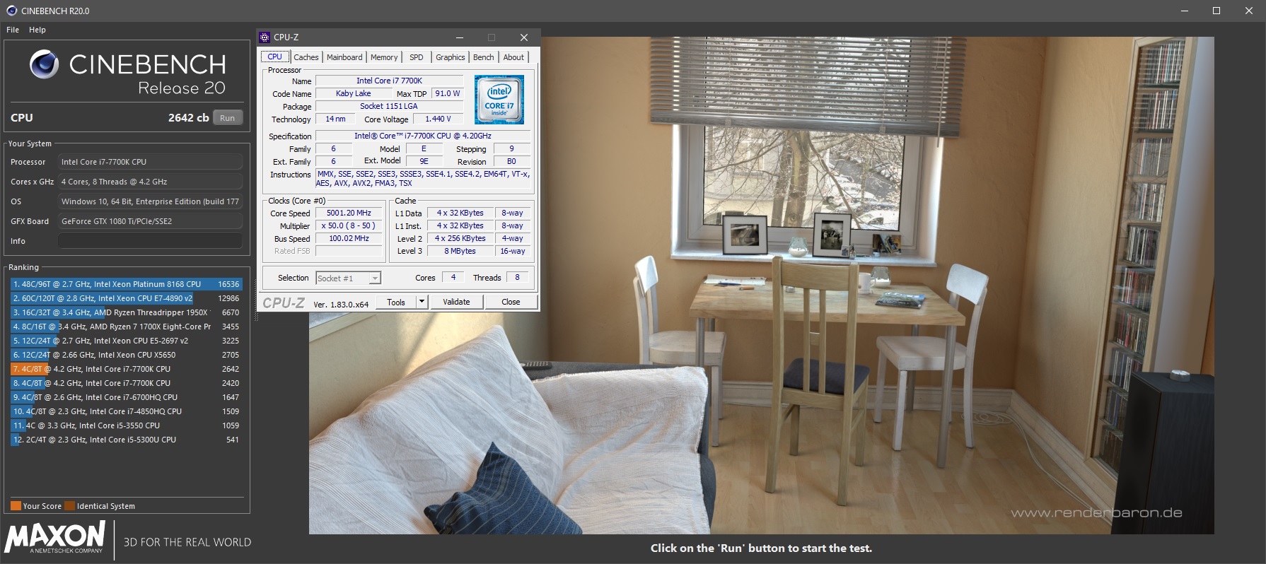The width and height of the screenshot is (1266, 564).
Task: Click the GFX Board field
Action: click(x=150, y=221)
